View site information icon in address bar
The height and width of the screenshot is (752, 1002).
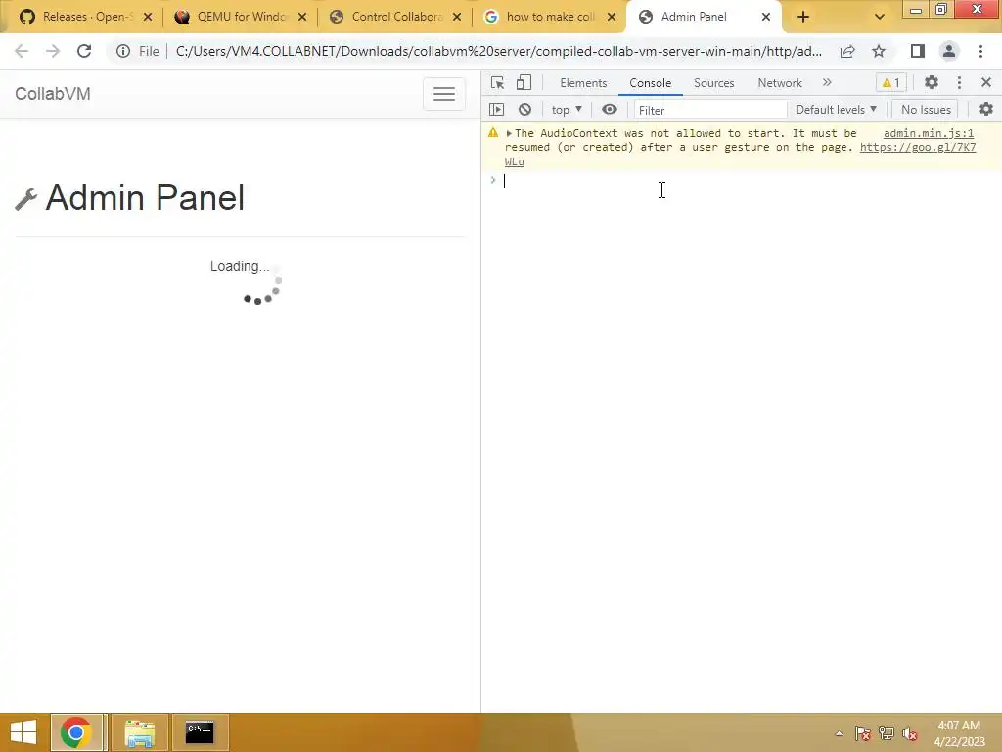coord(123,51)
